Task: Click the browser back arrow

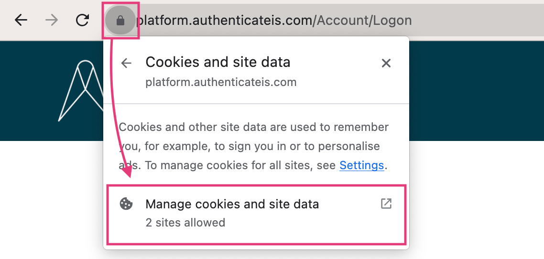Action: pos(21,20)
